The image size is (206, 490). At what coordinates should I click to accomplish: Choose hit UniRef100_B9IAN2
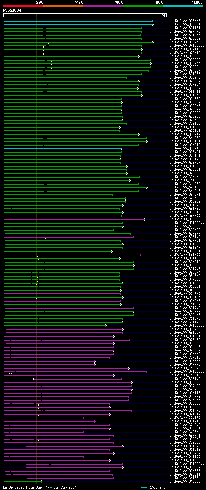(185, 283)
